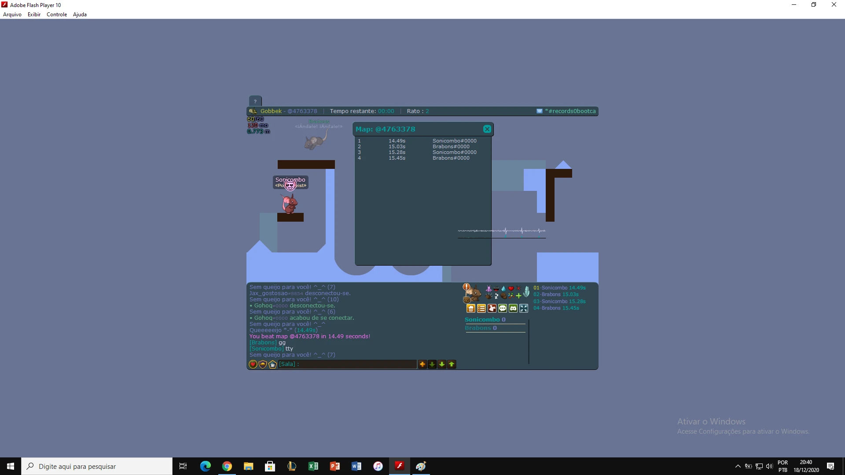The height and width of the screenshot is (475, 845).
Task: Click the [Brabons] name in chat
Action: point(263,343)
